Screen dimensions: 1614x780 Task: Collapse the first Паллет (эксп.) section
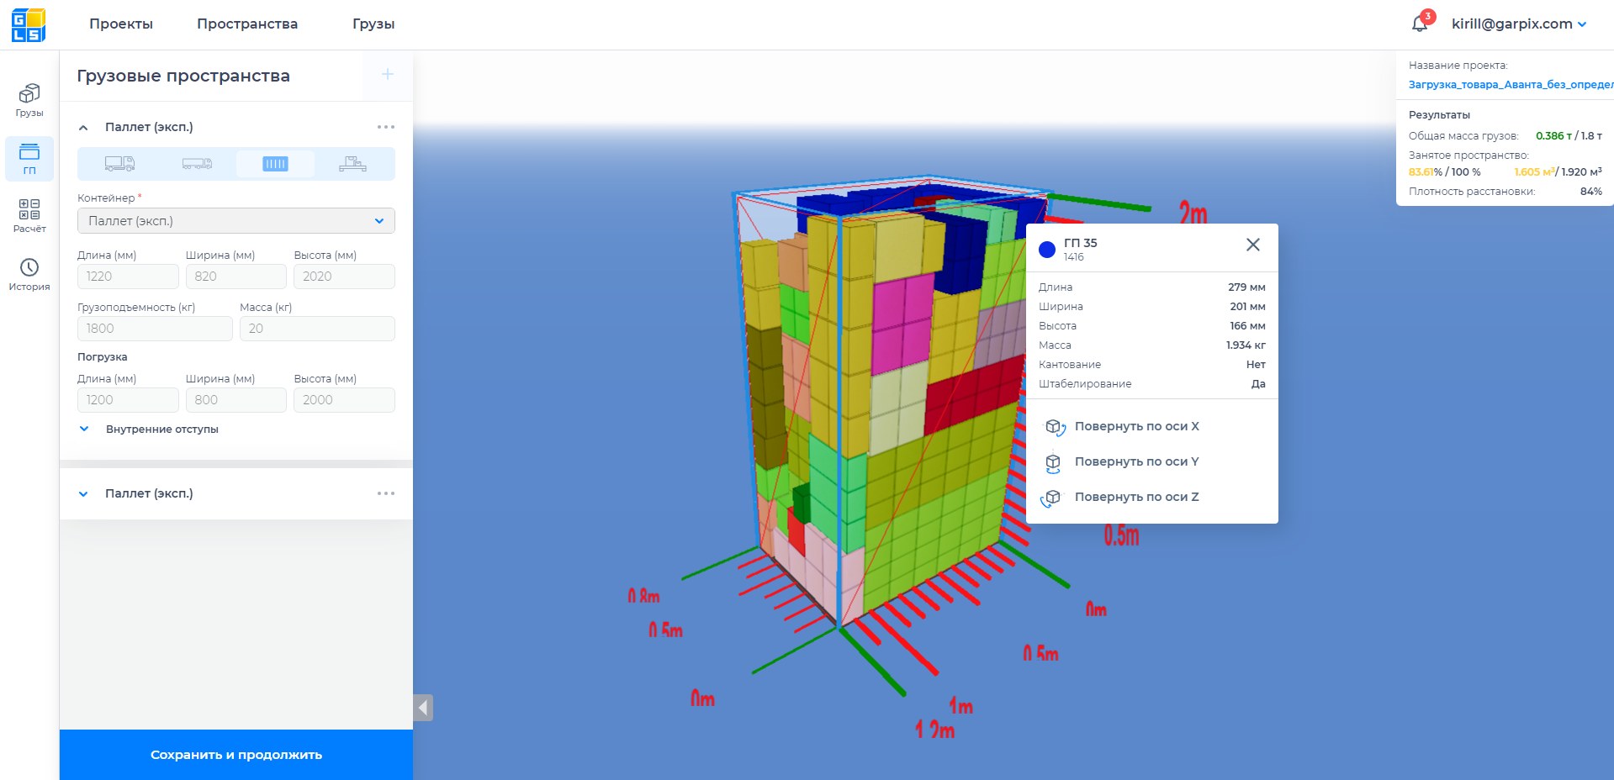tap(83, 128)
